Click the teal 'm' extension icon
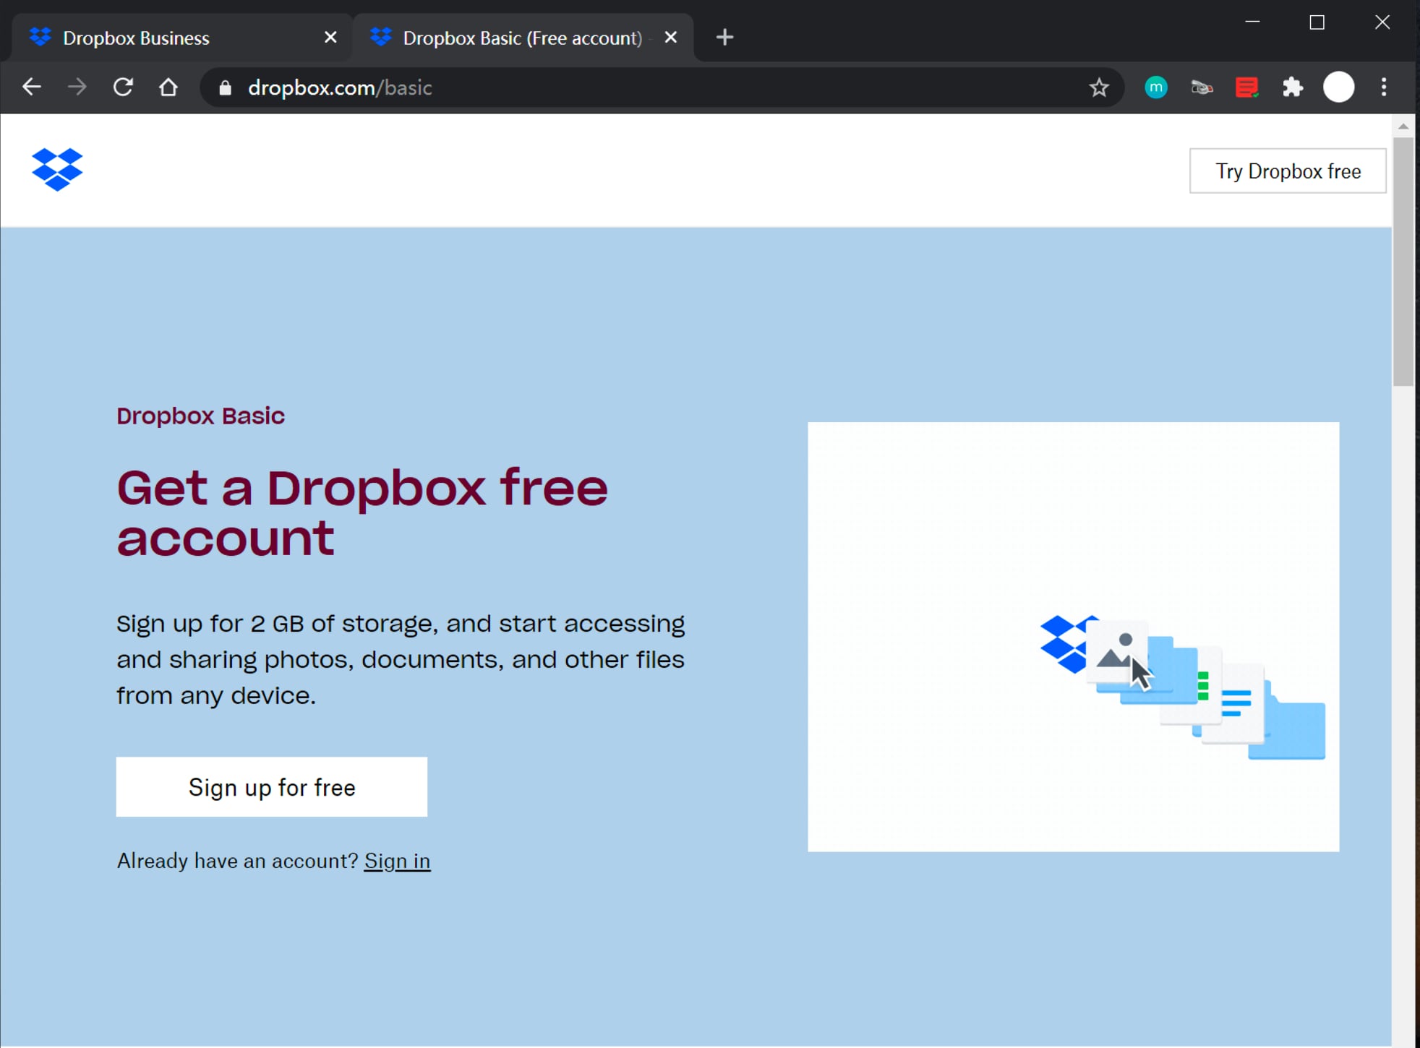Screen dimensions: 1420x1048 point(1155,87)
